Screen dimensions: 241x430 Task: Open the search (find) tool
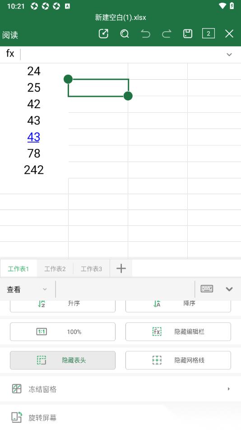125,34
